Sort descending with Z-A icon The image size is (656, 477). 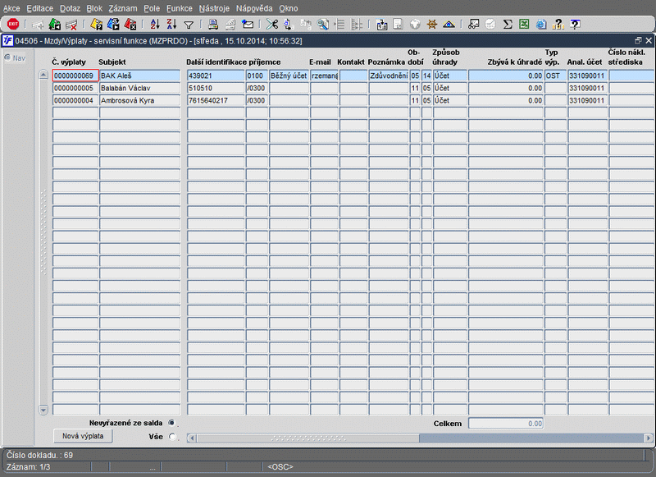171,25
